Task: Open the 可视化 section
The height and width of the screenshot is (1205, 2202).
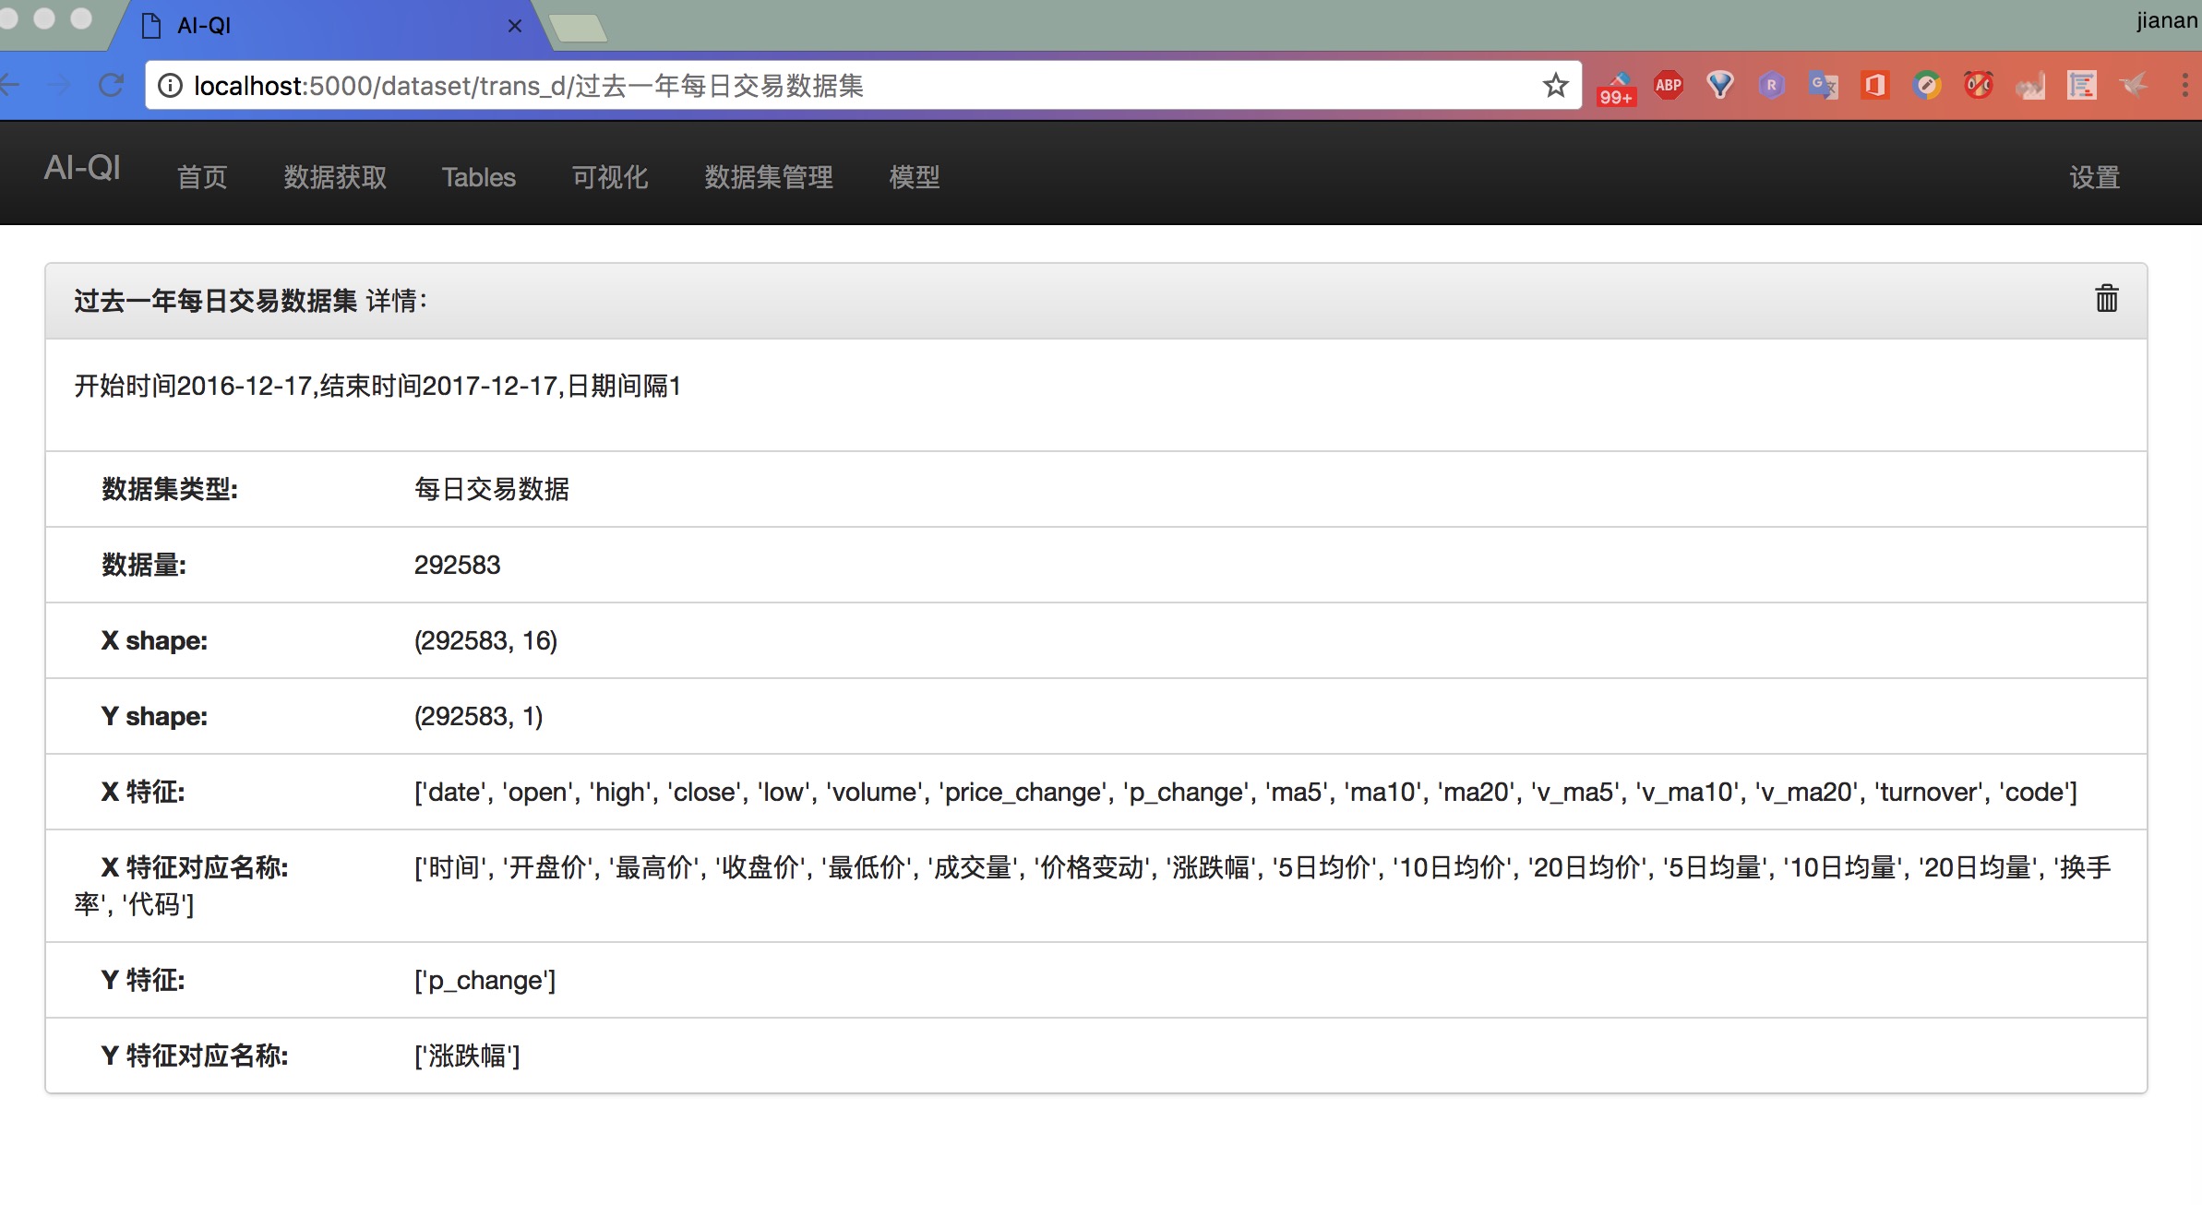Action: 610,177
